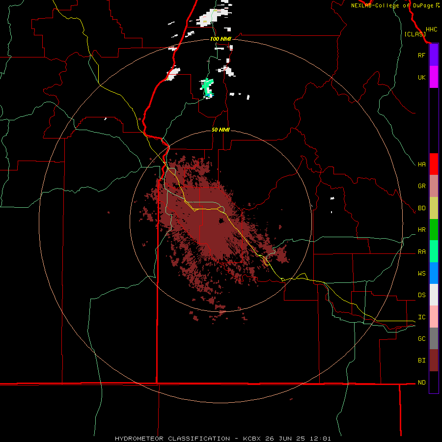Click the HHC product code label

pos(431,29)
